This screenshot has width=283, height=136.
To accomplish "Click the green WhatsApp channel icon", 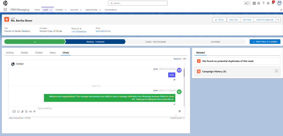I will (x=179, y=92).
